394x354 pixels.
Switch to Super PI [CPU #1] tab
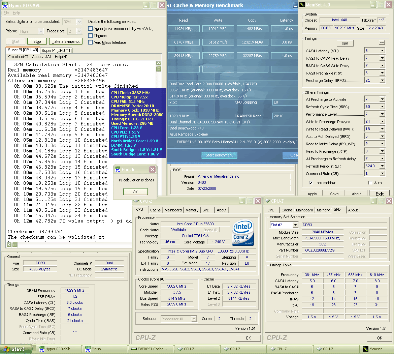coord(57,50)
